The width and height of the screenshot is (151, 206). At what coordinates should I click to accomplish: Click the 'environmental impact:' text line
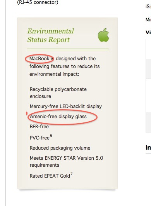point(54,74)
